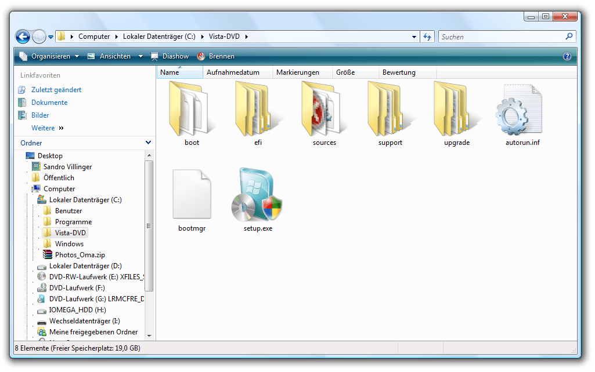Open the Dokumente favorite link
This screenshot has height=372, width=595.
[x=49, y=103]
